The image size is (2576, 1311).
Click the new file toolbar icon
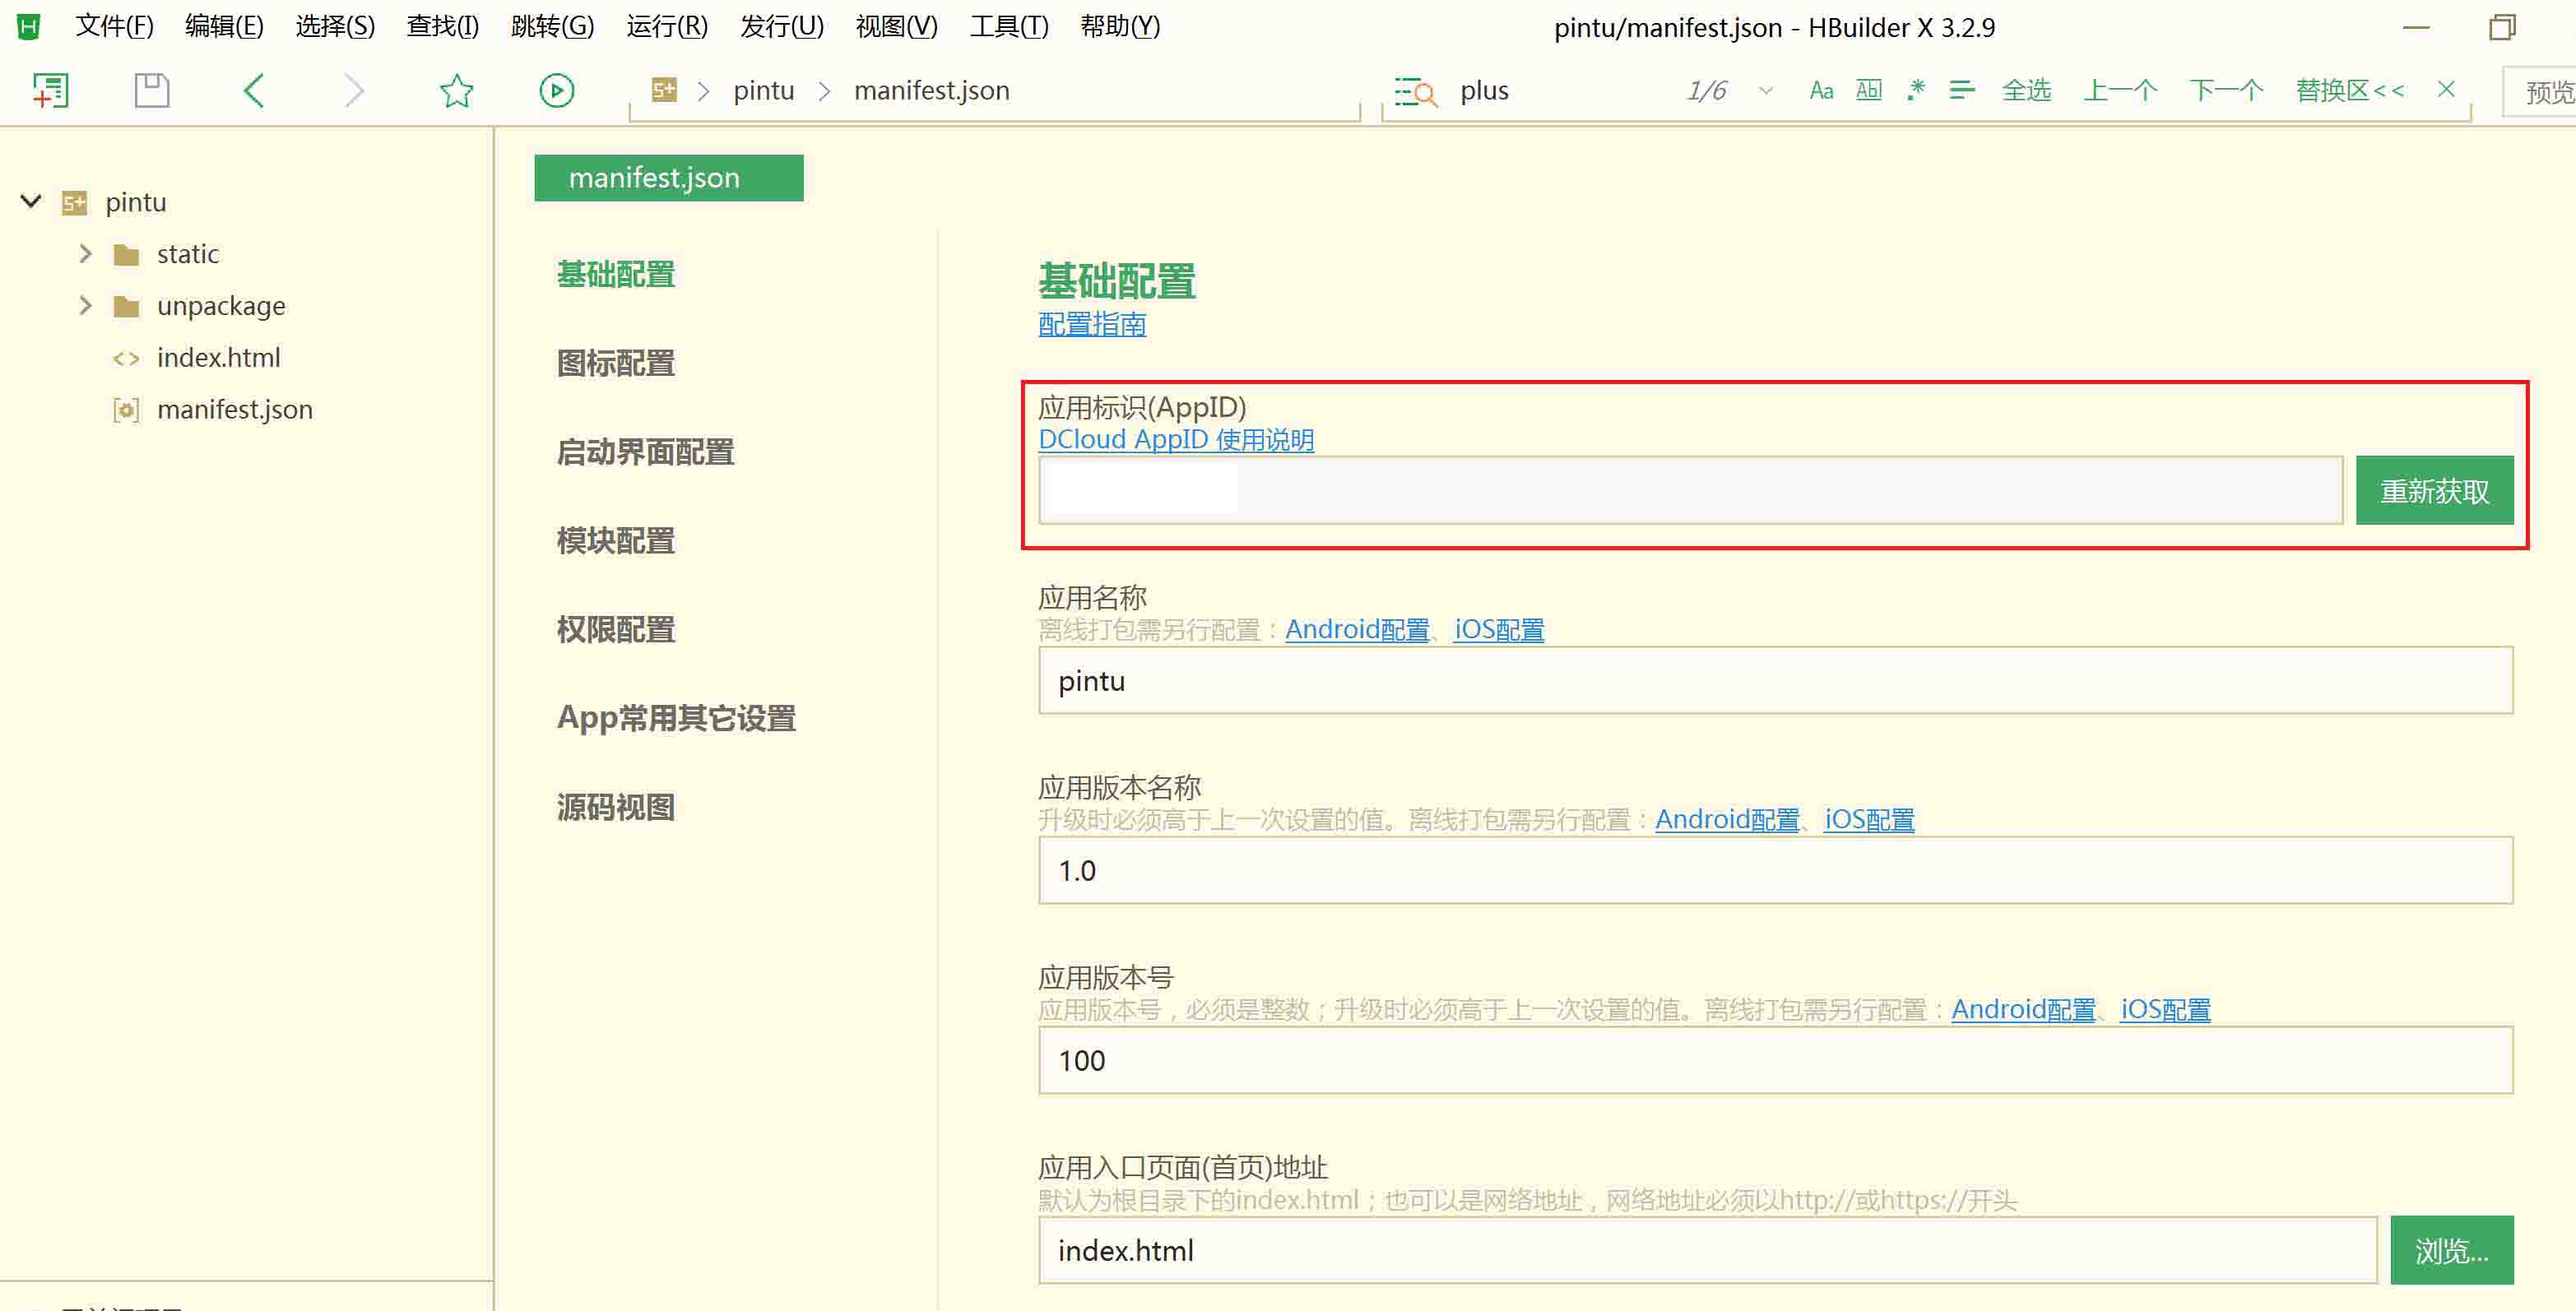[x=50, y=91]
